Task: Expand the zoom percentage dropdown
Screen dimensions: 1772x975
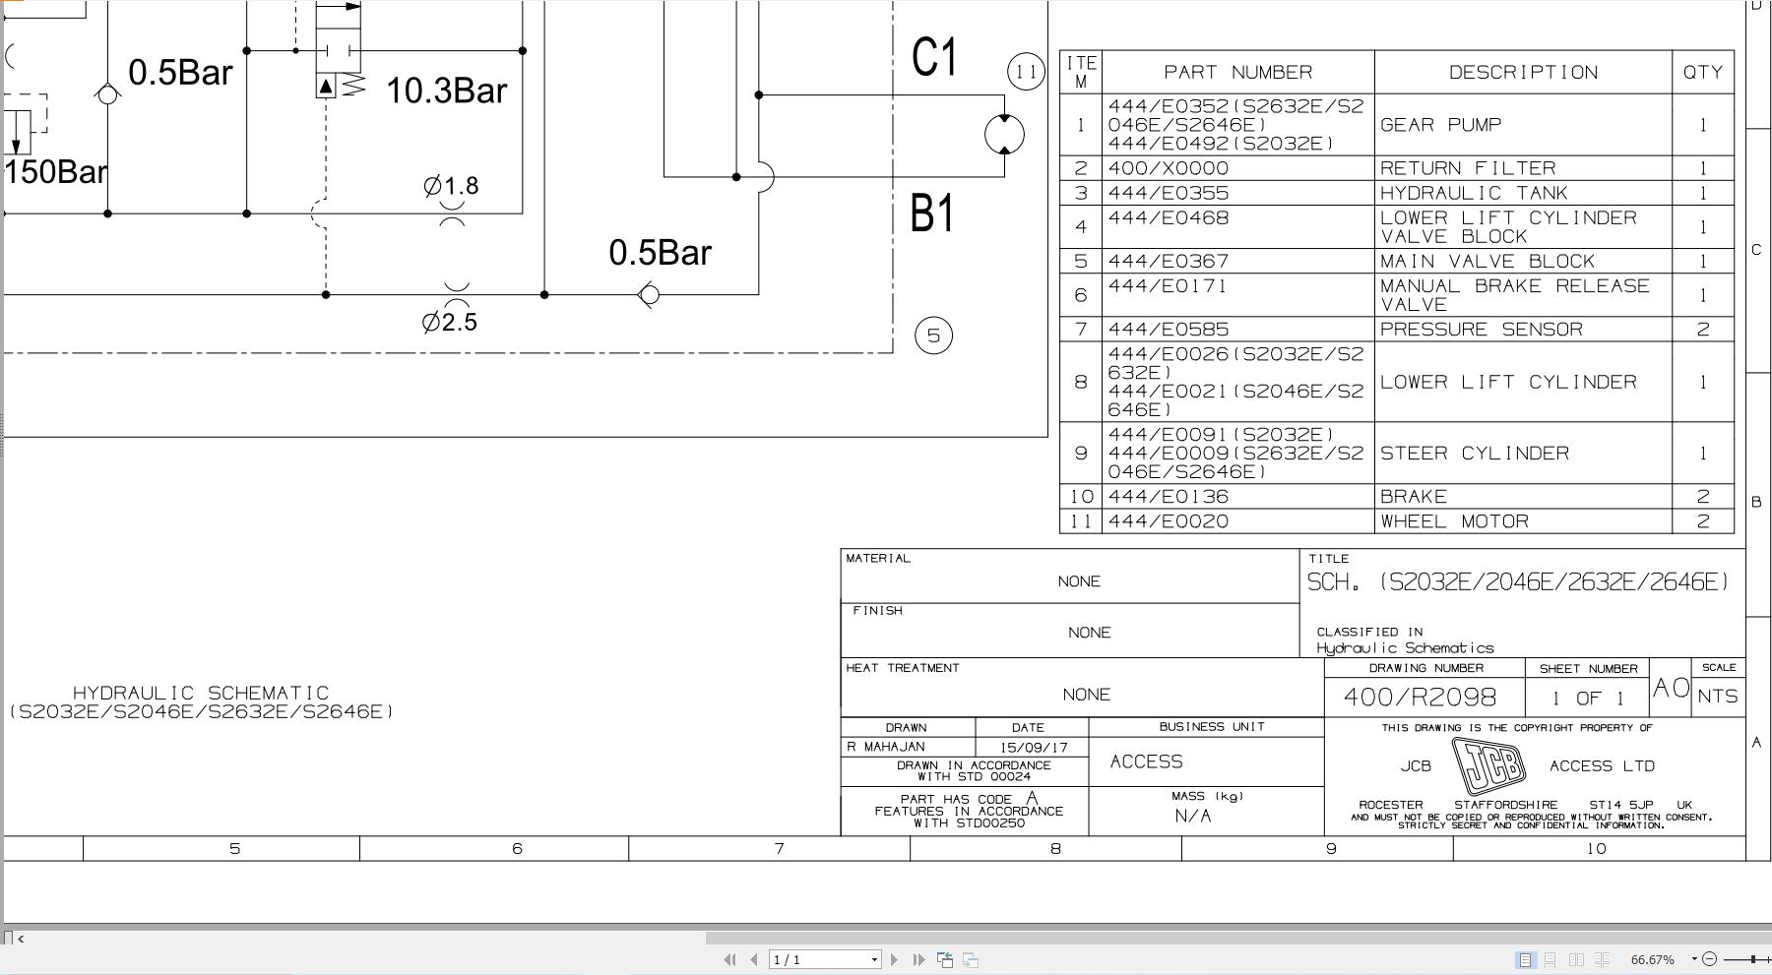Action: pyautogui.click(x=1693, y=959)
